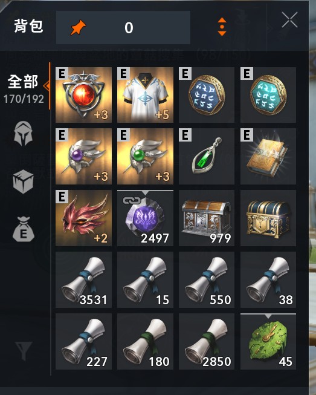The height and width of the screenshot is (395, 316).
Task: Select the purple gem wing brooch +3
Action: (83, 157)
